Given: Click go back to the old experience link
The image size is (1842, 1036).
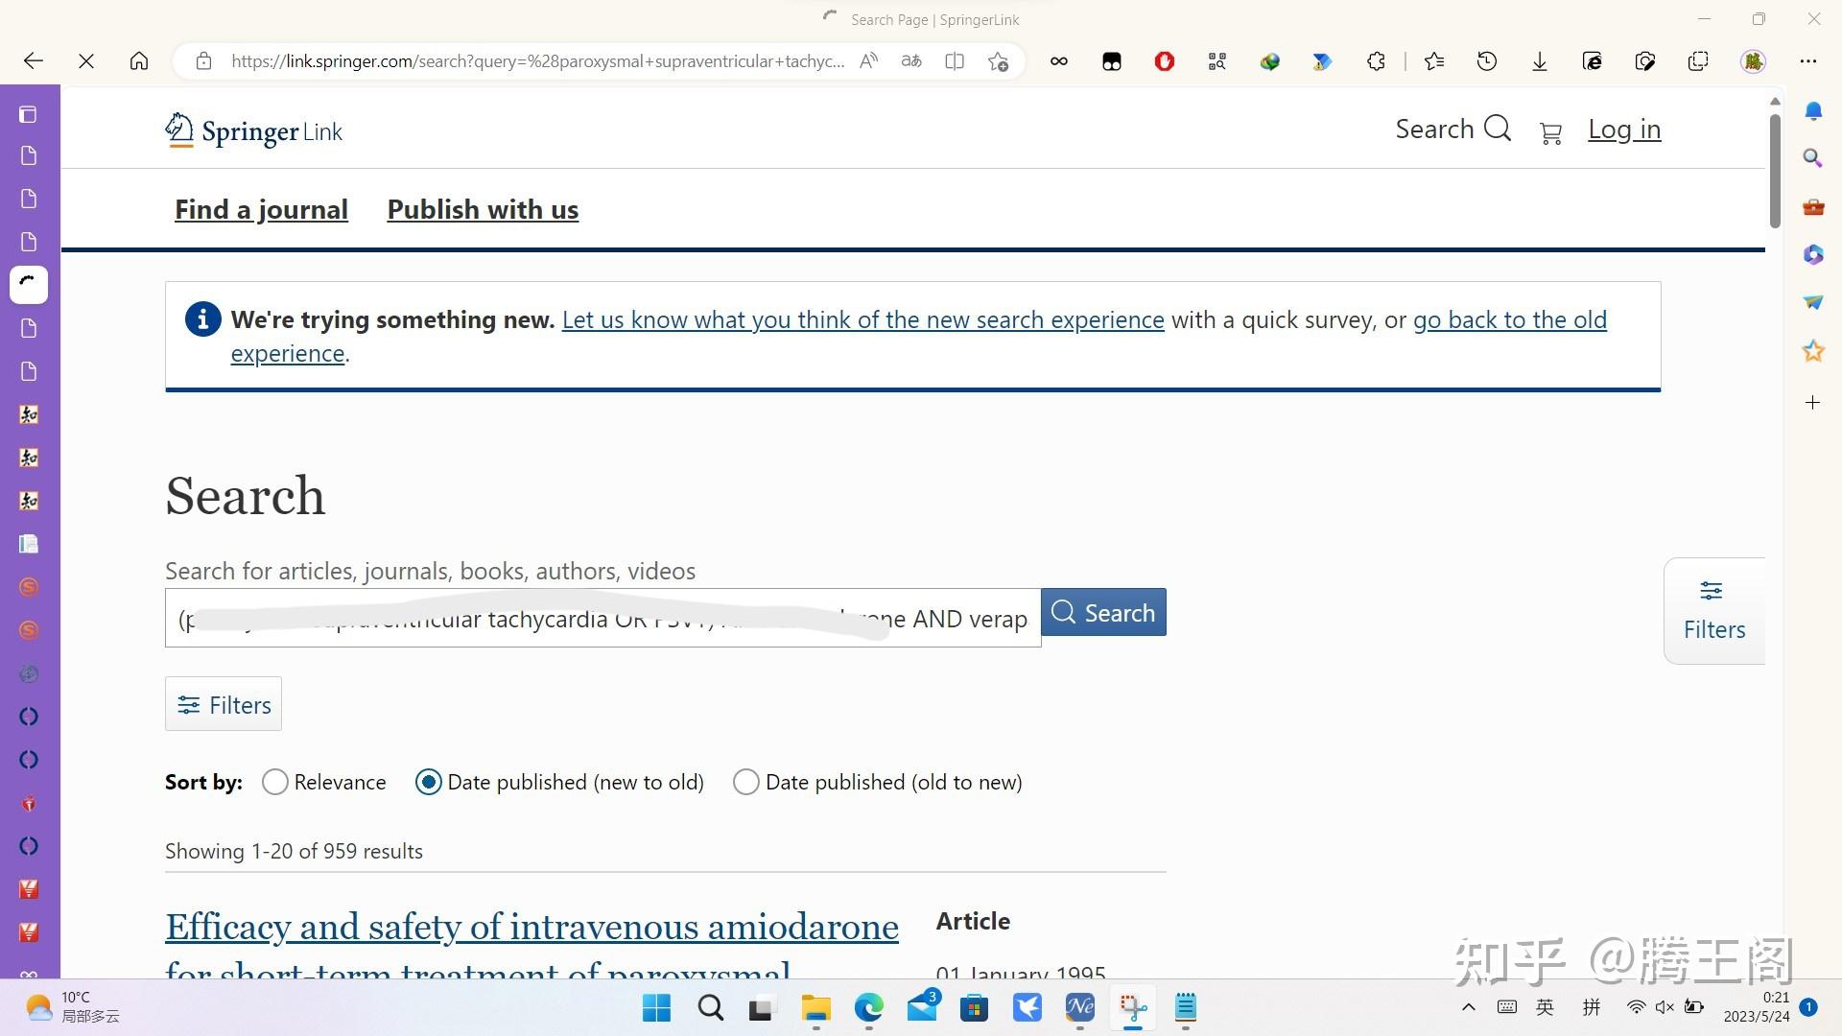Looking at the screenshot, I should pos(1509,319).
